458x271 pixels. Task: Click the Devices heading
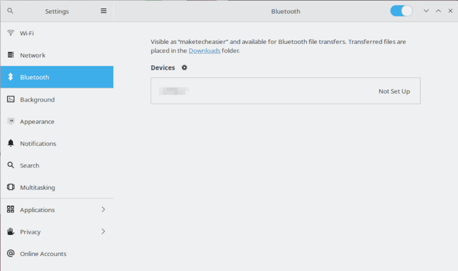coord(163,67)
